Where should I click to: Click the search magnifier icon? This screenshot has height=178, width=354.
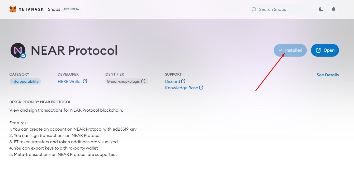[x=254, y=9]
